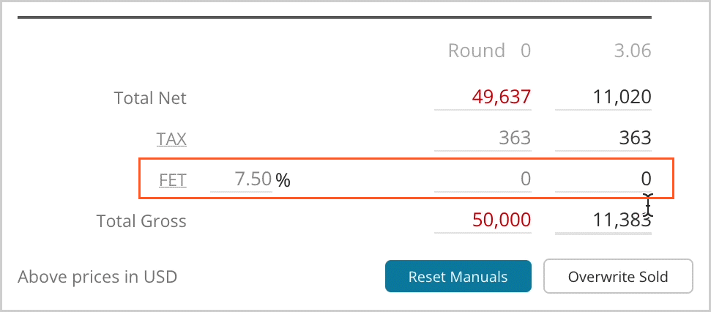Select the Total Net 11,020 field
The width and height of the screenshot is (711, 312).
603,97
